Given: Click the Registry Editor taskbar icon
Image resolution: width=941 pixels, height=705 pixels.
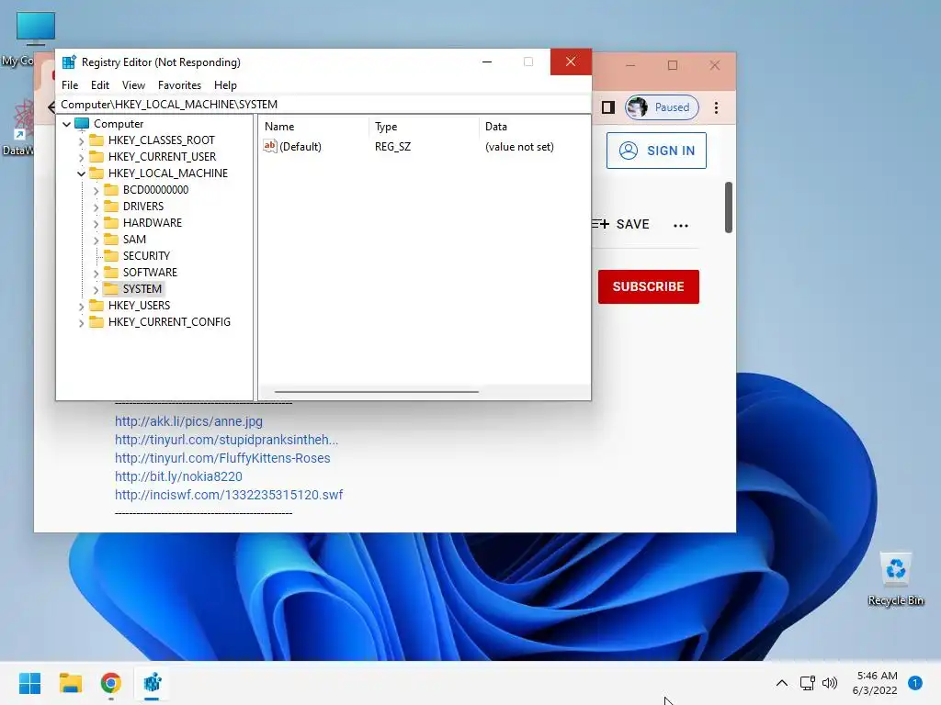Looking at the screenshot, I should pyautogui.click(x=152, y=683).
